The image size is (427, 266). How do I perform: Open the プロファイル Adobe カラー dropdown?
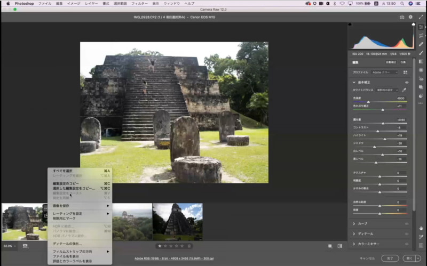click(x=384, y=72)
